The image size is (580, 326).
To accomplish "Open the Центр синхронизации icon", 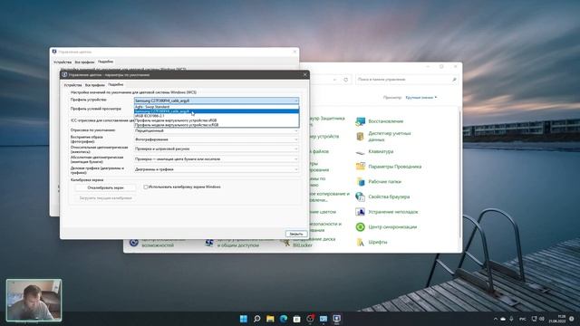I will (x=361, y=227).
